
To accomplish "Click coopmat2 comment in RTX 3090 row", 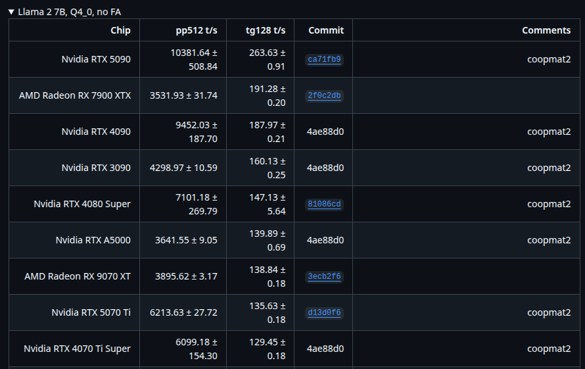I will click(x=549, y=168).
